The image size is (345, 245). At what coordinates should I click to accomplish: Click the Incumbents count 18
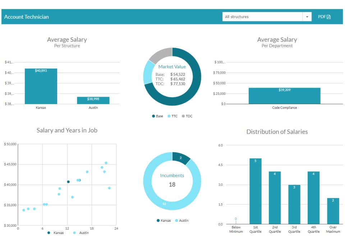click(172, 185)
